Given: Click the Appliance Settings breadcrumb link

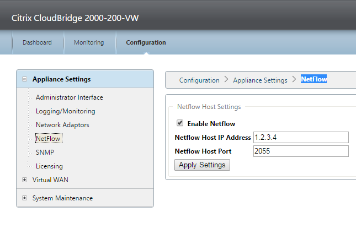Looking at the screenshot, I should [260, 80].
